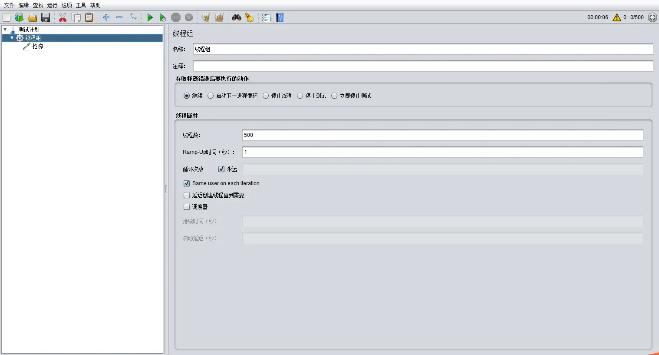659x355 pixels.
Task: Select the 线程组 row in the tree
Action: (x=82, y=38)
